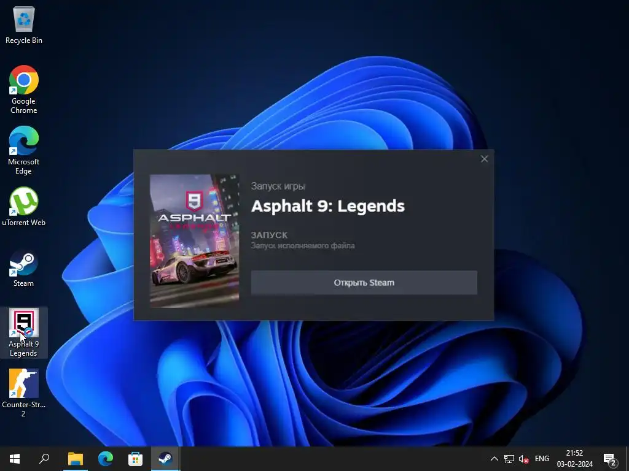This screenshot has width=629, height=471.
Task: Open the notification center icon
Action: pos(610,459)
